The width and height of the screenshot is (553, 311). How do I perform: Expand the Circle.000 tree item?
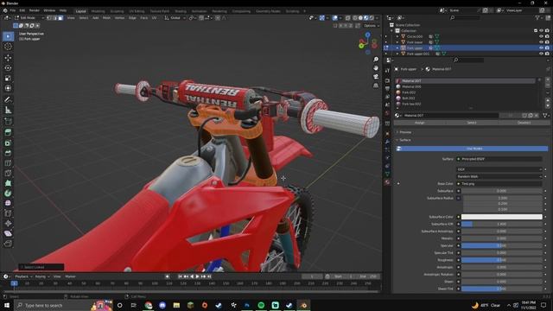(x=397, y=36)
